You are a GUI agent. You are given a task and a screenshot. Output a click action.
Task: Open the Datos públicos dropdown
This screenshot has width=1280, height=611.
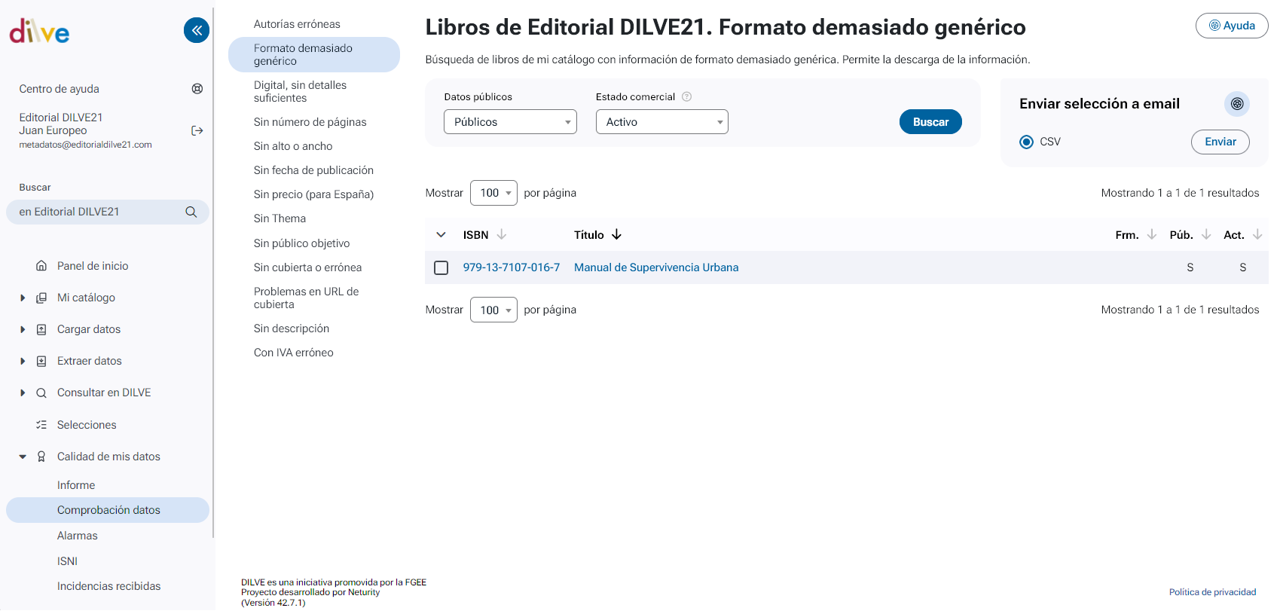[510, 122]
